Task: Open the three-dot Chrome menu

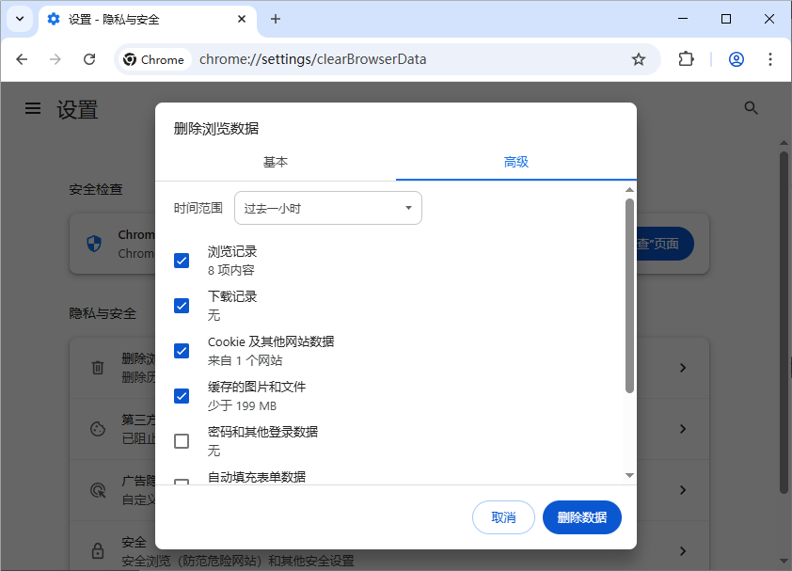Action: pos(771,58)
